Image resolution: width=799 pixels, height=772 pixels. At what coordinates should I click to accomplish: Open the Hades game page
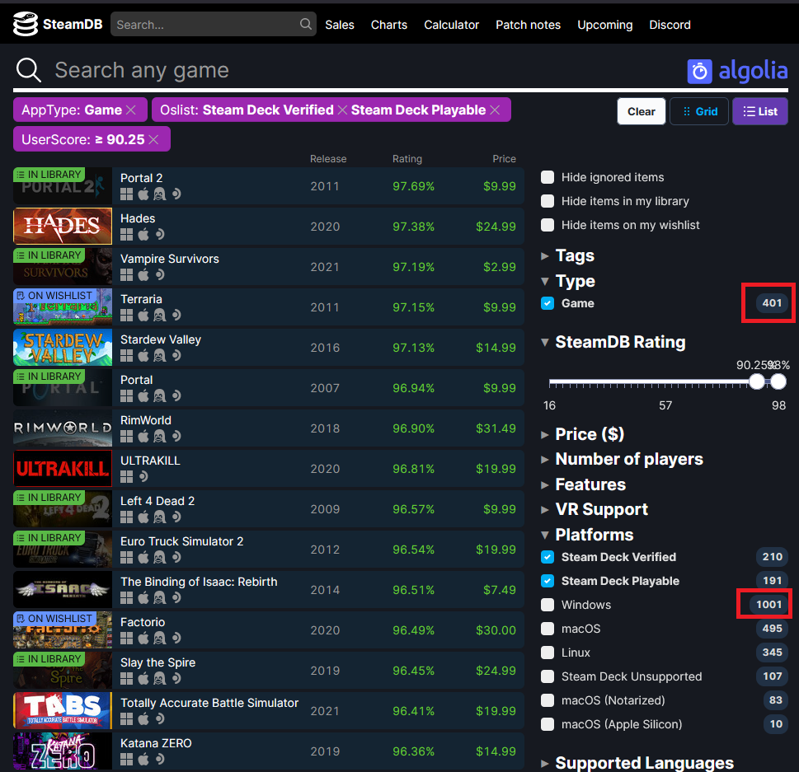(x=138, y=218)
